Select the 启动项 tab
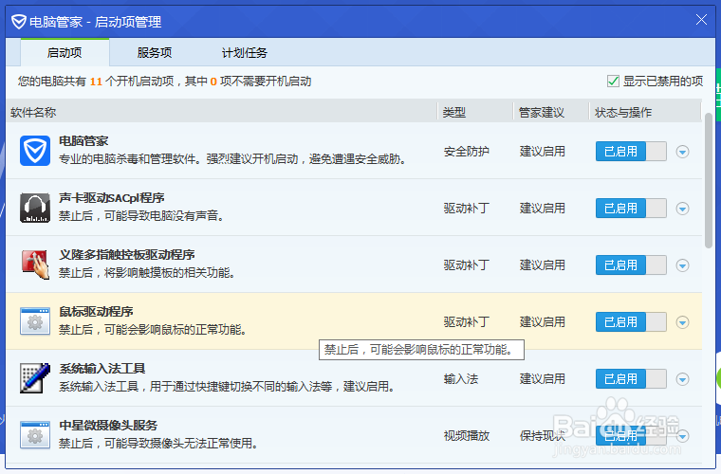 click(65, 52)
